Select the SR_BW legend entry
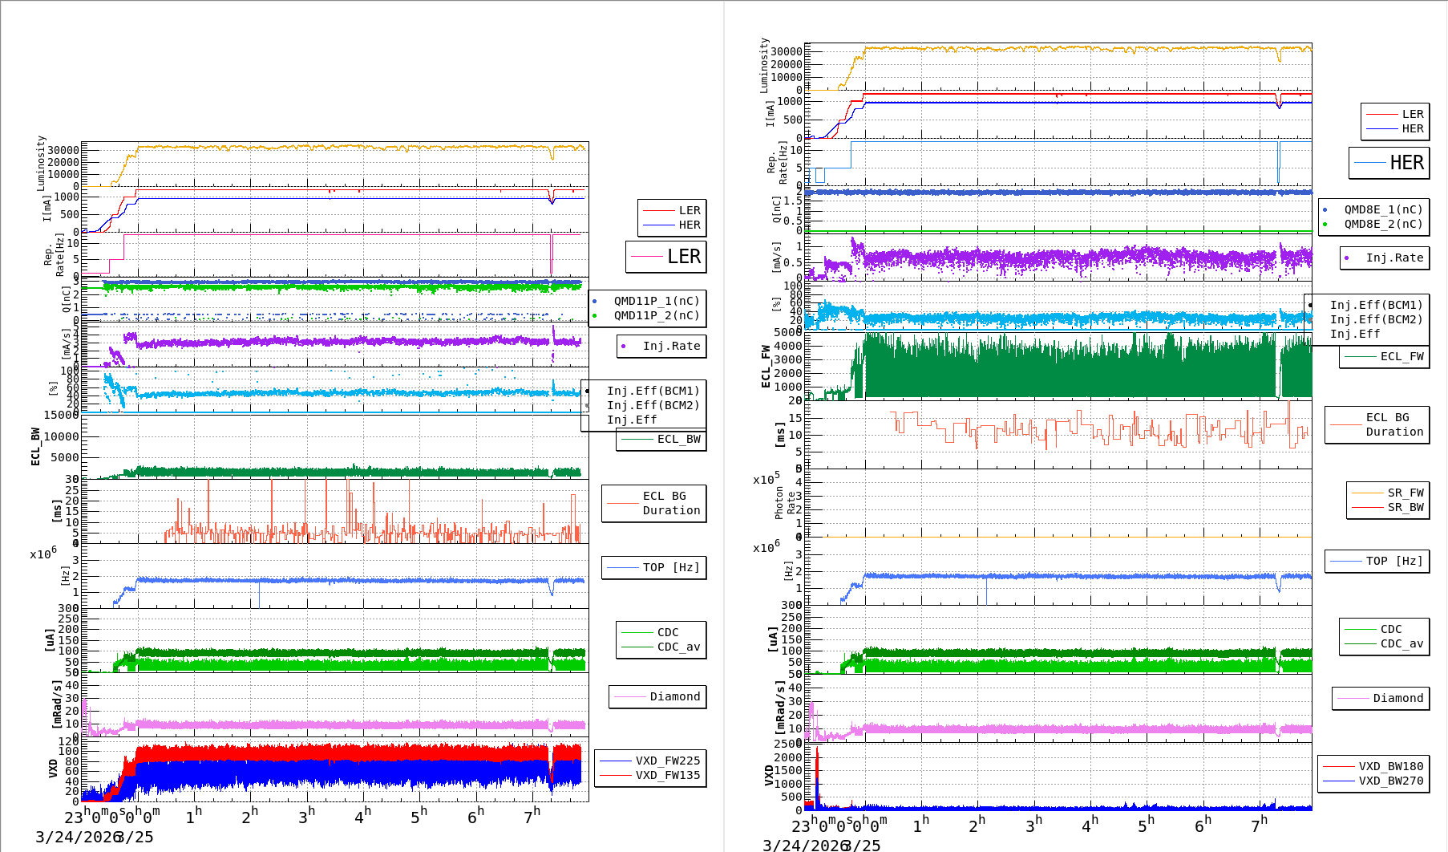The image size is (1448, 852). coord(1405,507)
